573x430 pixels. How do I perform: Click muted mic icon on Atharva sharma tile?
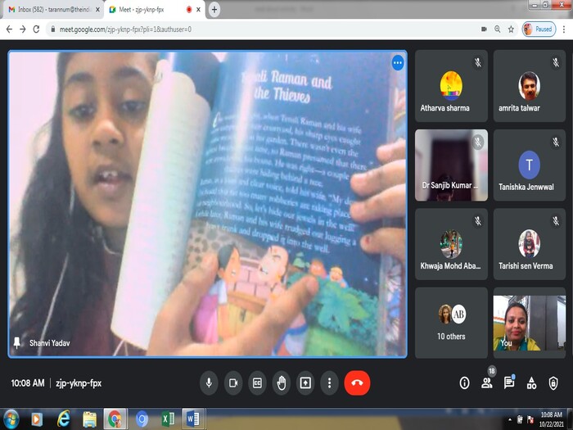click(477, 62)
